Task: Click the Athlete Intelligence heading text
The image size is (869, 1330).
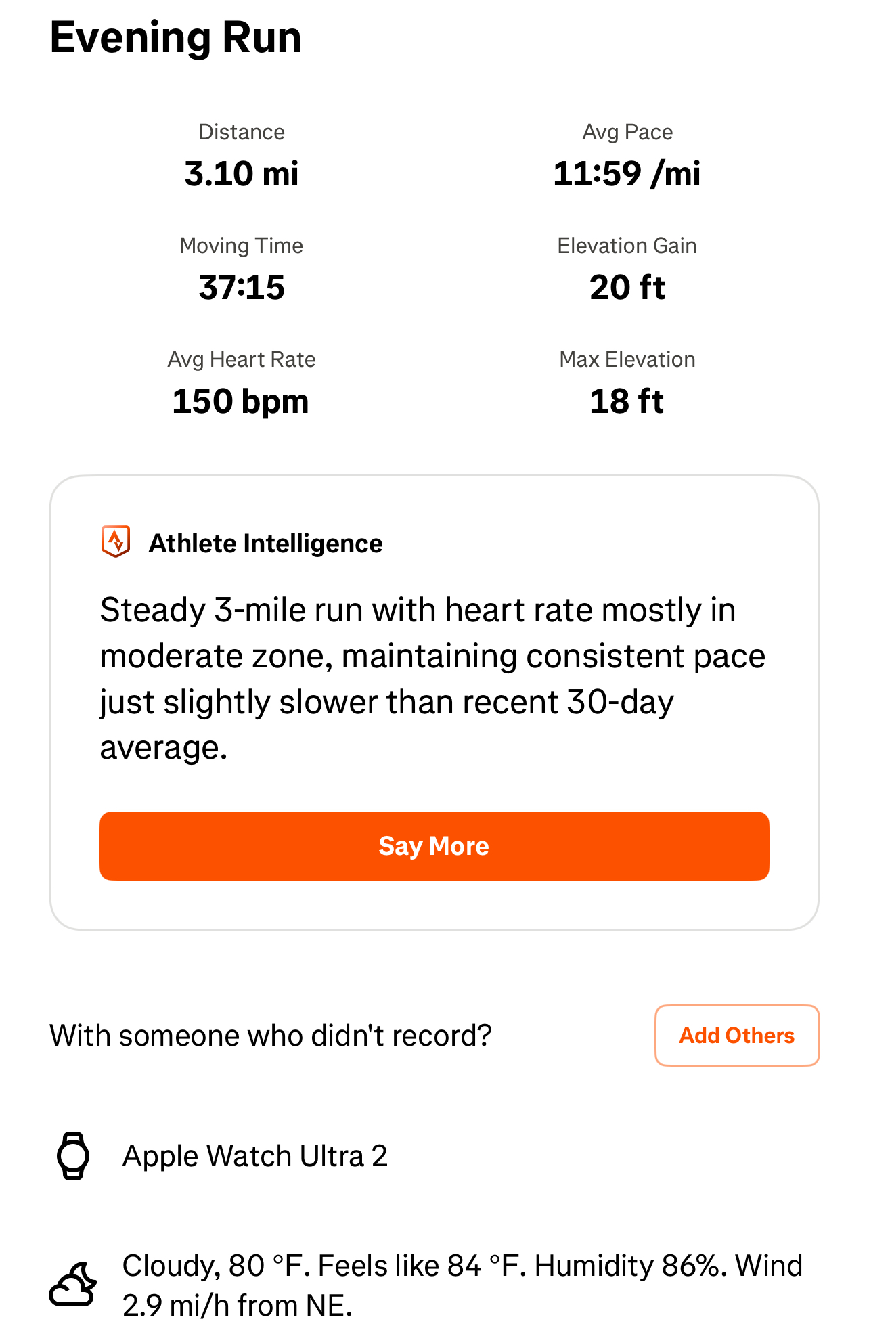Action: 265,544
